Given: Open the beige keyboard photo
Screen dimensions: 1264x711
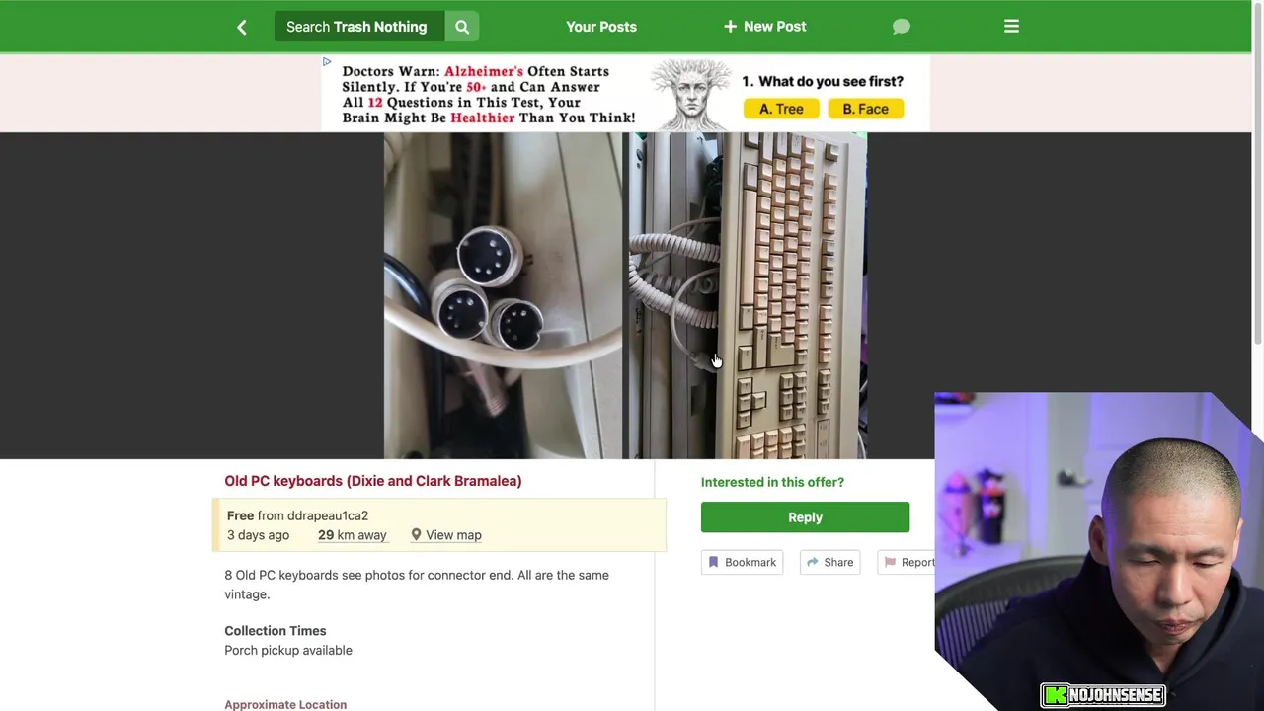Looking at the screenshot, I should (x=748, y=296).
